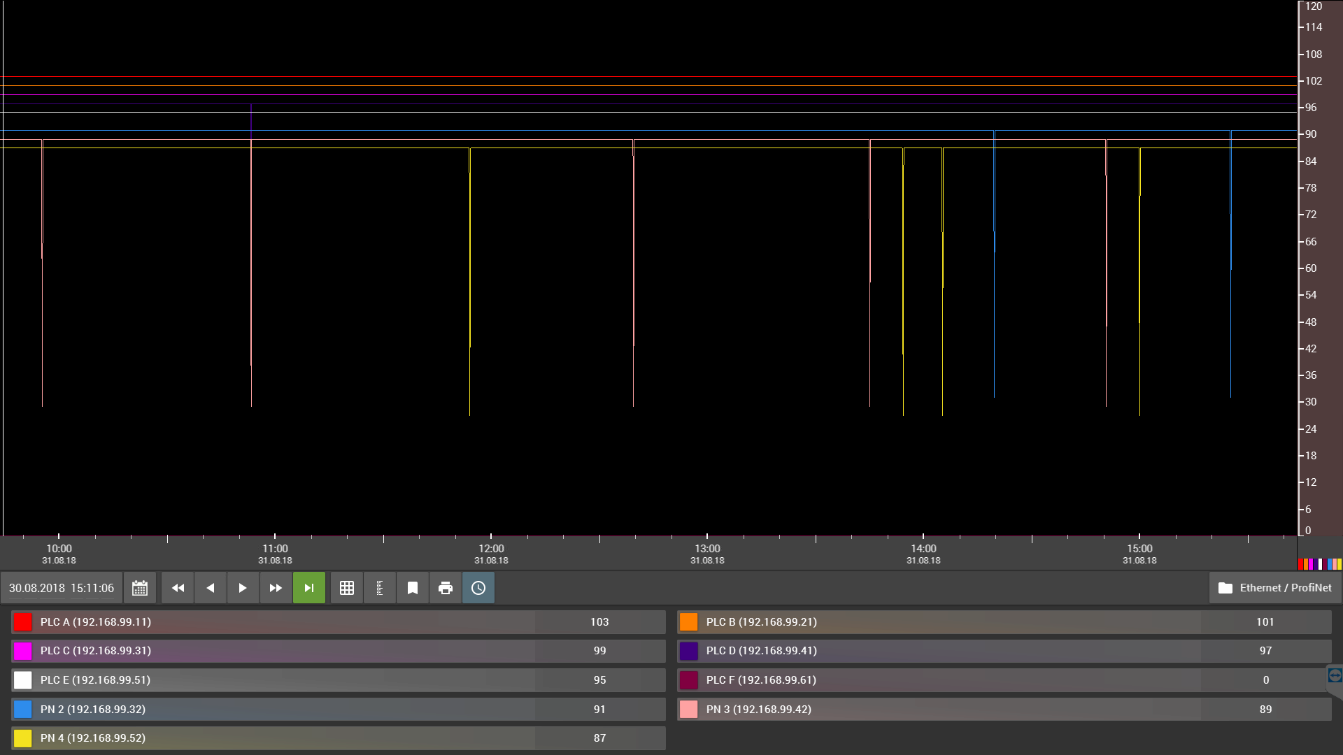Open the calendar date picker

(140, 588)
